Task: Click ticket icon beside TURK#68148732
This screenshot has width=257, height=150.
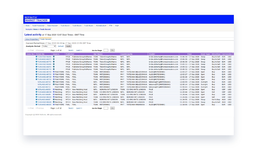Action: 36,79
